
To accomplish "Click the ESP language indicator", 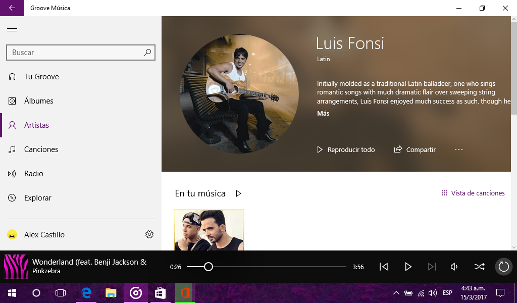I will click(x=447, y=293).
